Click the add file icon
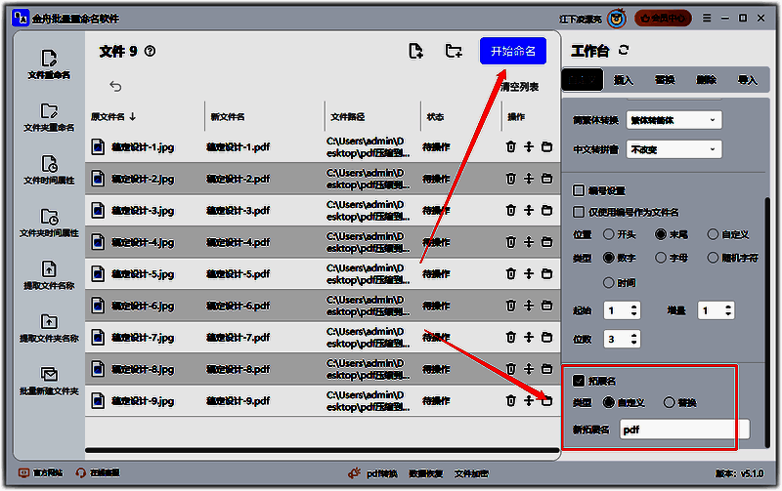 pyautogui.click(x=415, y=52)
